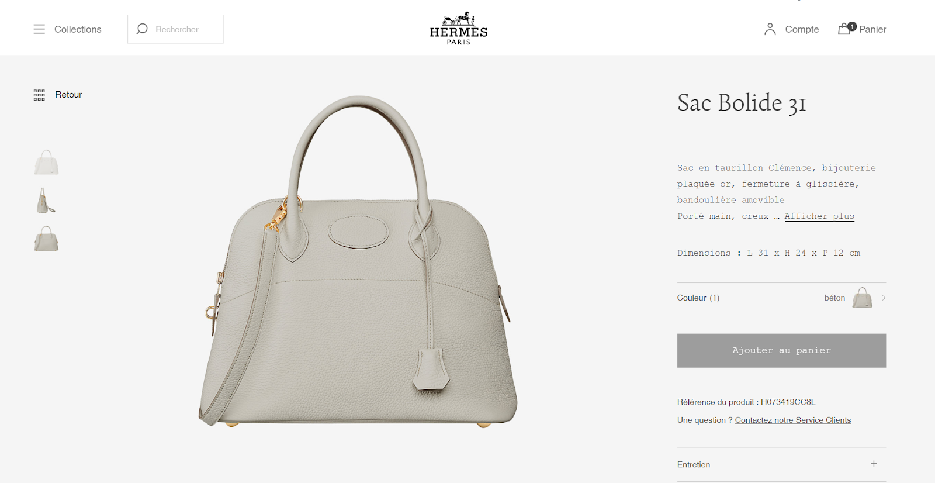Screen dimensions: 935x483
Task: Click the search magnifier icon
Action: (142, 29)
